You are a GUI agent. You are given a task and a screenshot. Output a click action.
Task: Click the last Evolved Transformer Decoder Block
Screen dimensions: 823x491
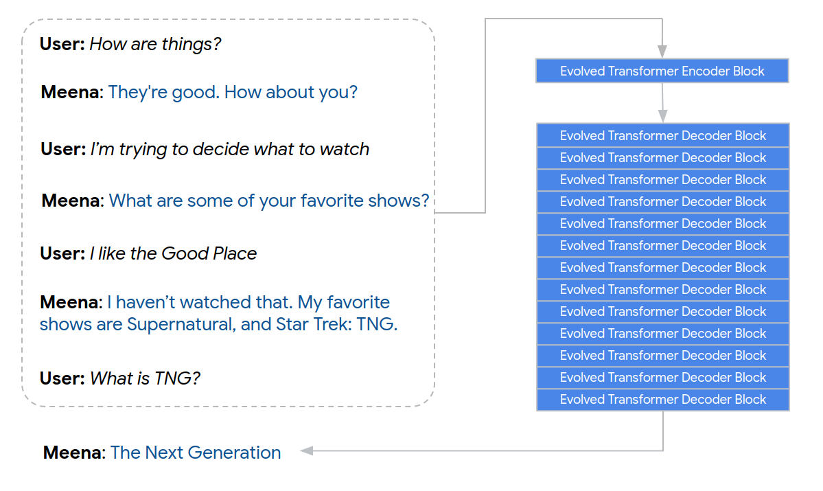click(x=662, y=399)
